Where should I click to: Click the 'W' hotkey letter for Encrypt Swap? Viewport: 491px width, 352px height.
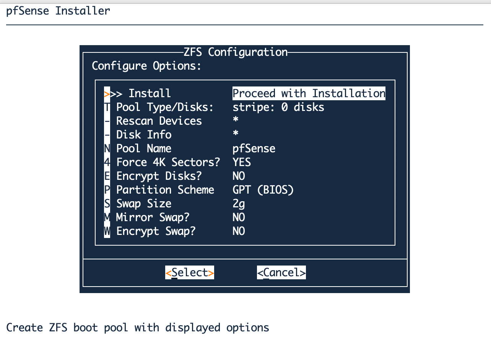pos(107,231)
